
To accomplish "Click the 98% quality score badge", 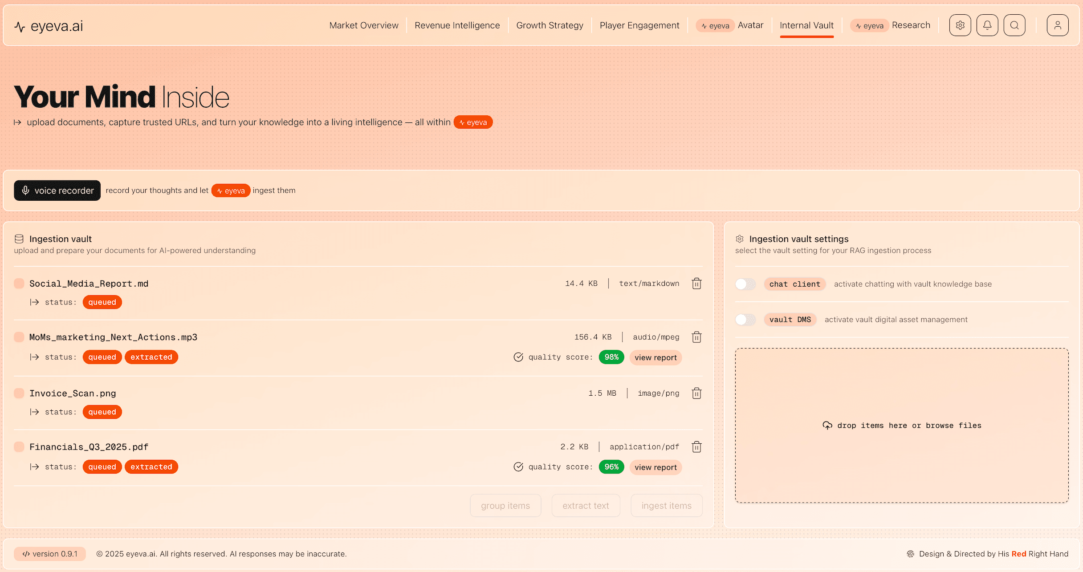I will click(611, 357).
